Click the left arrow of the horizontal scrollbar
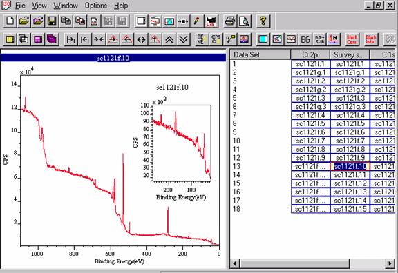Image resolution: width=398 pixels, height=273 pixels. click(235, 263)
